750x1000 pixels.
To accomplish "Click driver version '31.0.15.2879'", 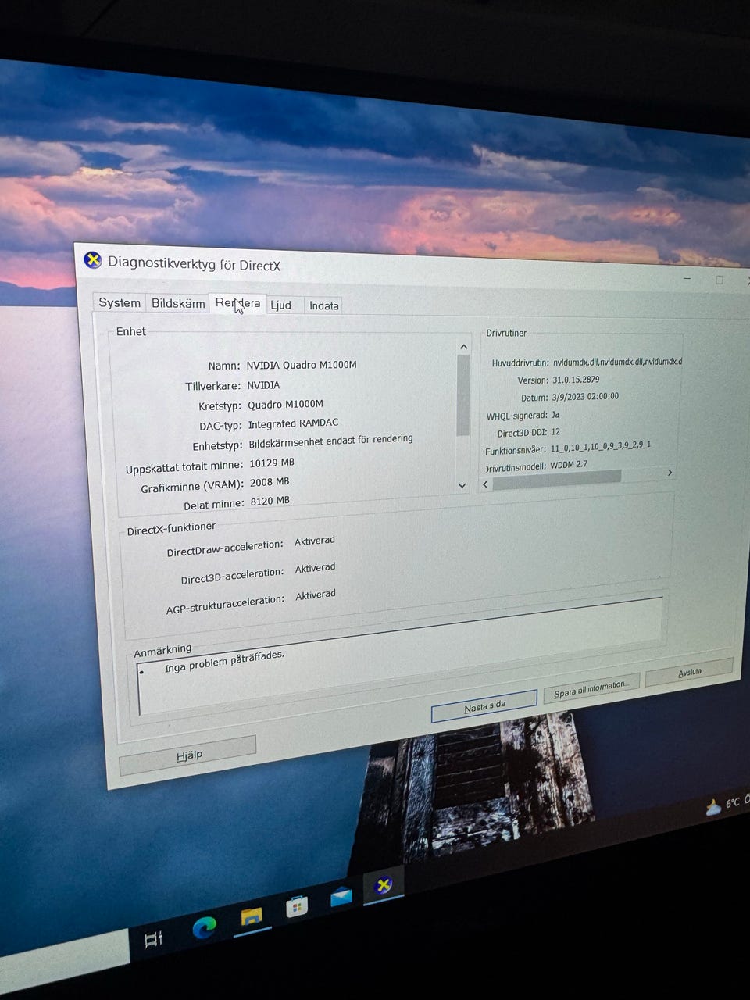I will (x=576, y=380).
